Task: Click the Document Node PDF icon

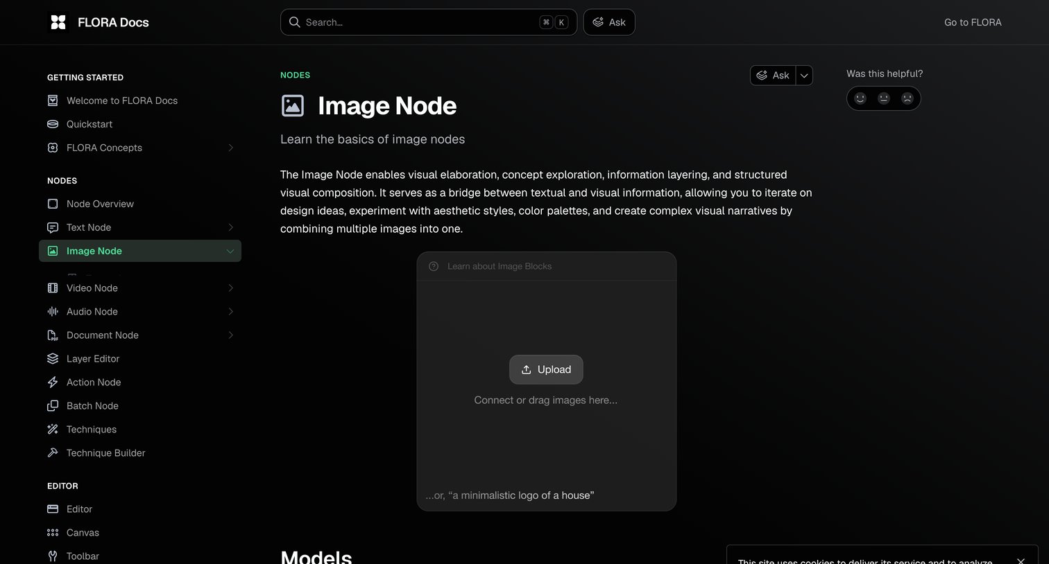Action: click(53, 335)
